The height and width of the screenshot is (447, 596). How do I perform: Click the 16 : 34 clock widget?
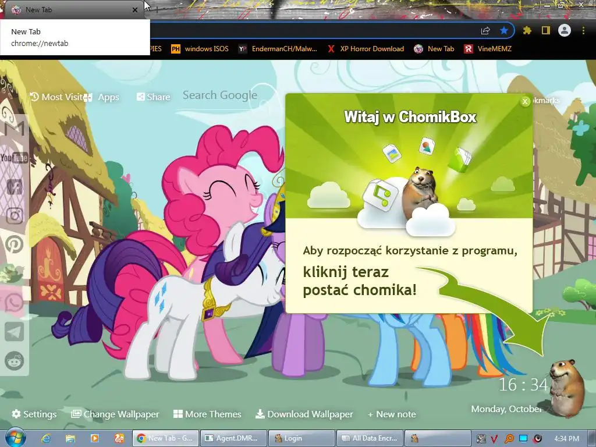523,385
